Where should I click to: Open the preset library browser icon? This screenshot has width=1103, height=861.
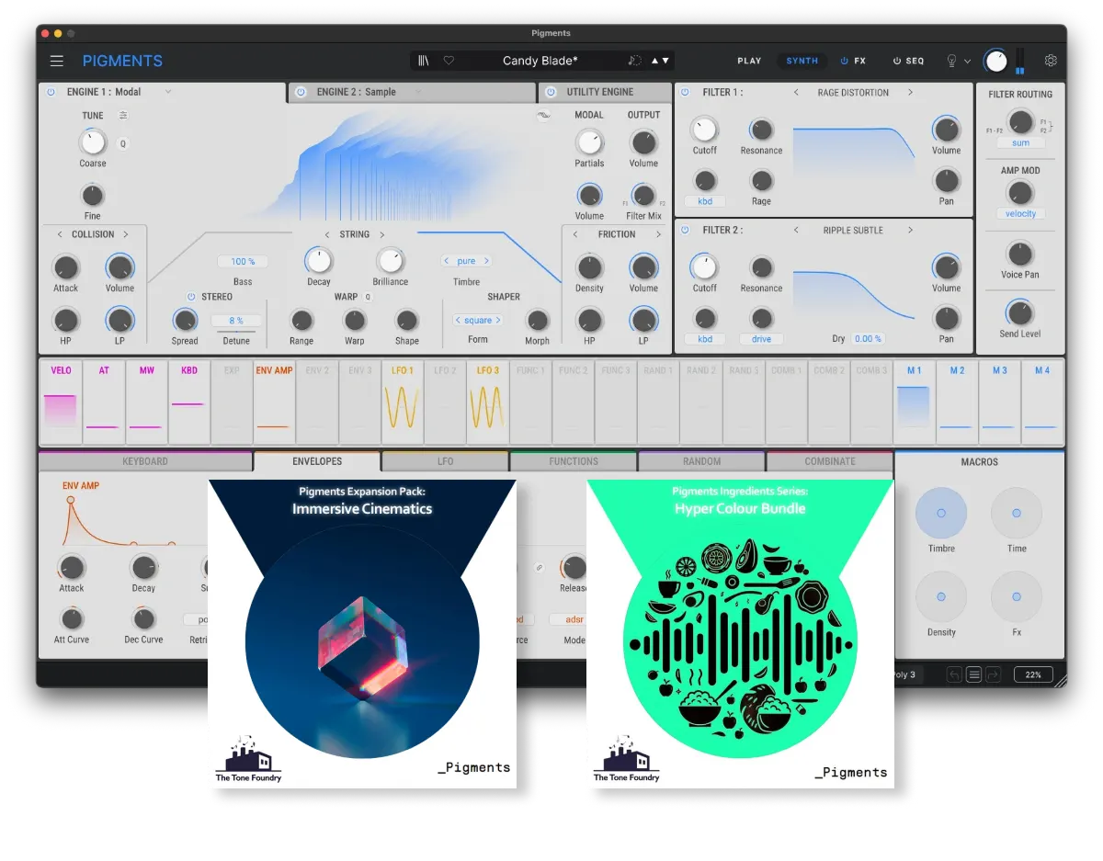(x=425, y=61)
